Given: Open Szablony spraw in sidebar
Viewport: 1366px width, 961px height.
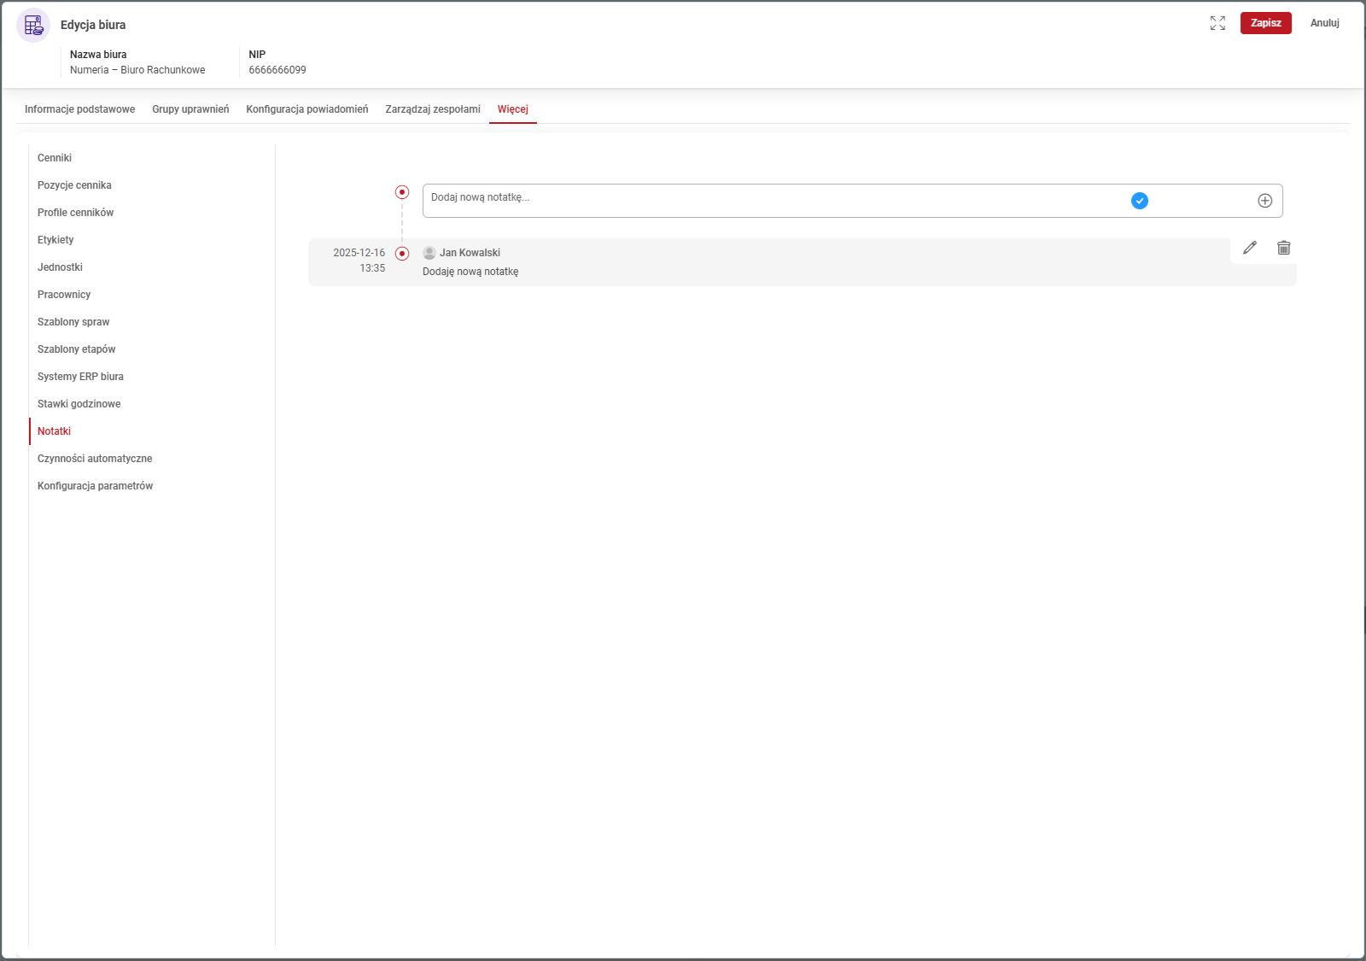Looking at the screenshot, I should 73,322.
